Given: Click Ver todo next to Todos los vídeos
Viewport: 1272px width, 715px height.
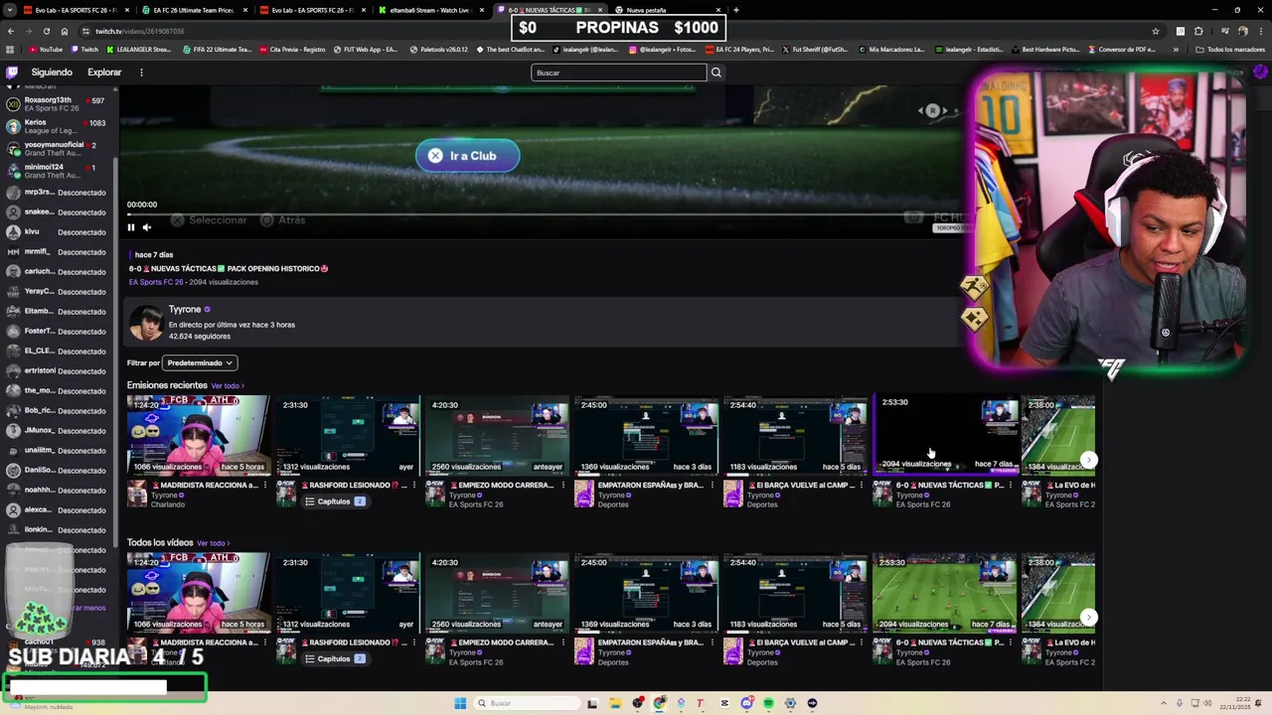Looking at the screenshot, I should (213, 543).
